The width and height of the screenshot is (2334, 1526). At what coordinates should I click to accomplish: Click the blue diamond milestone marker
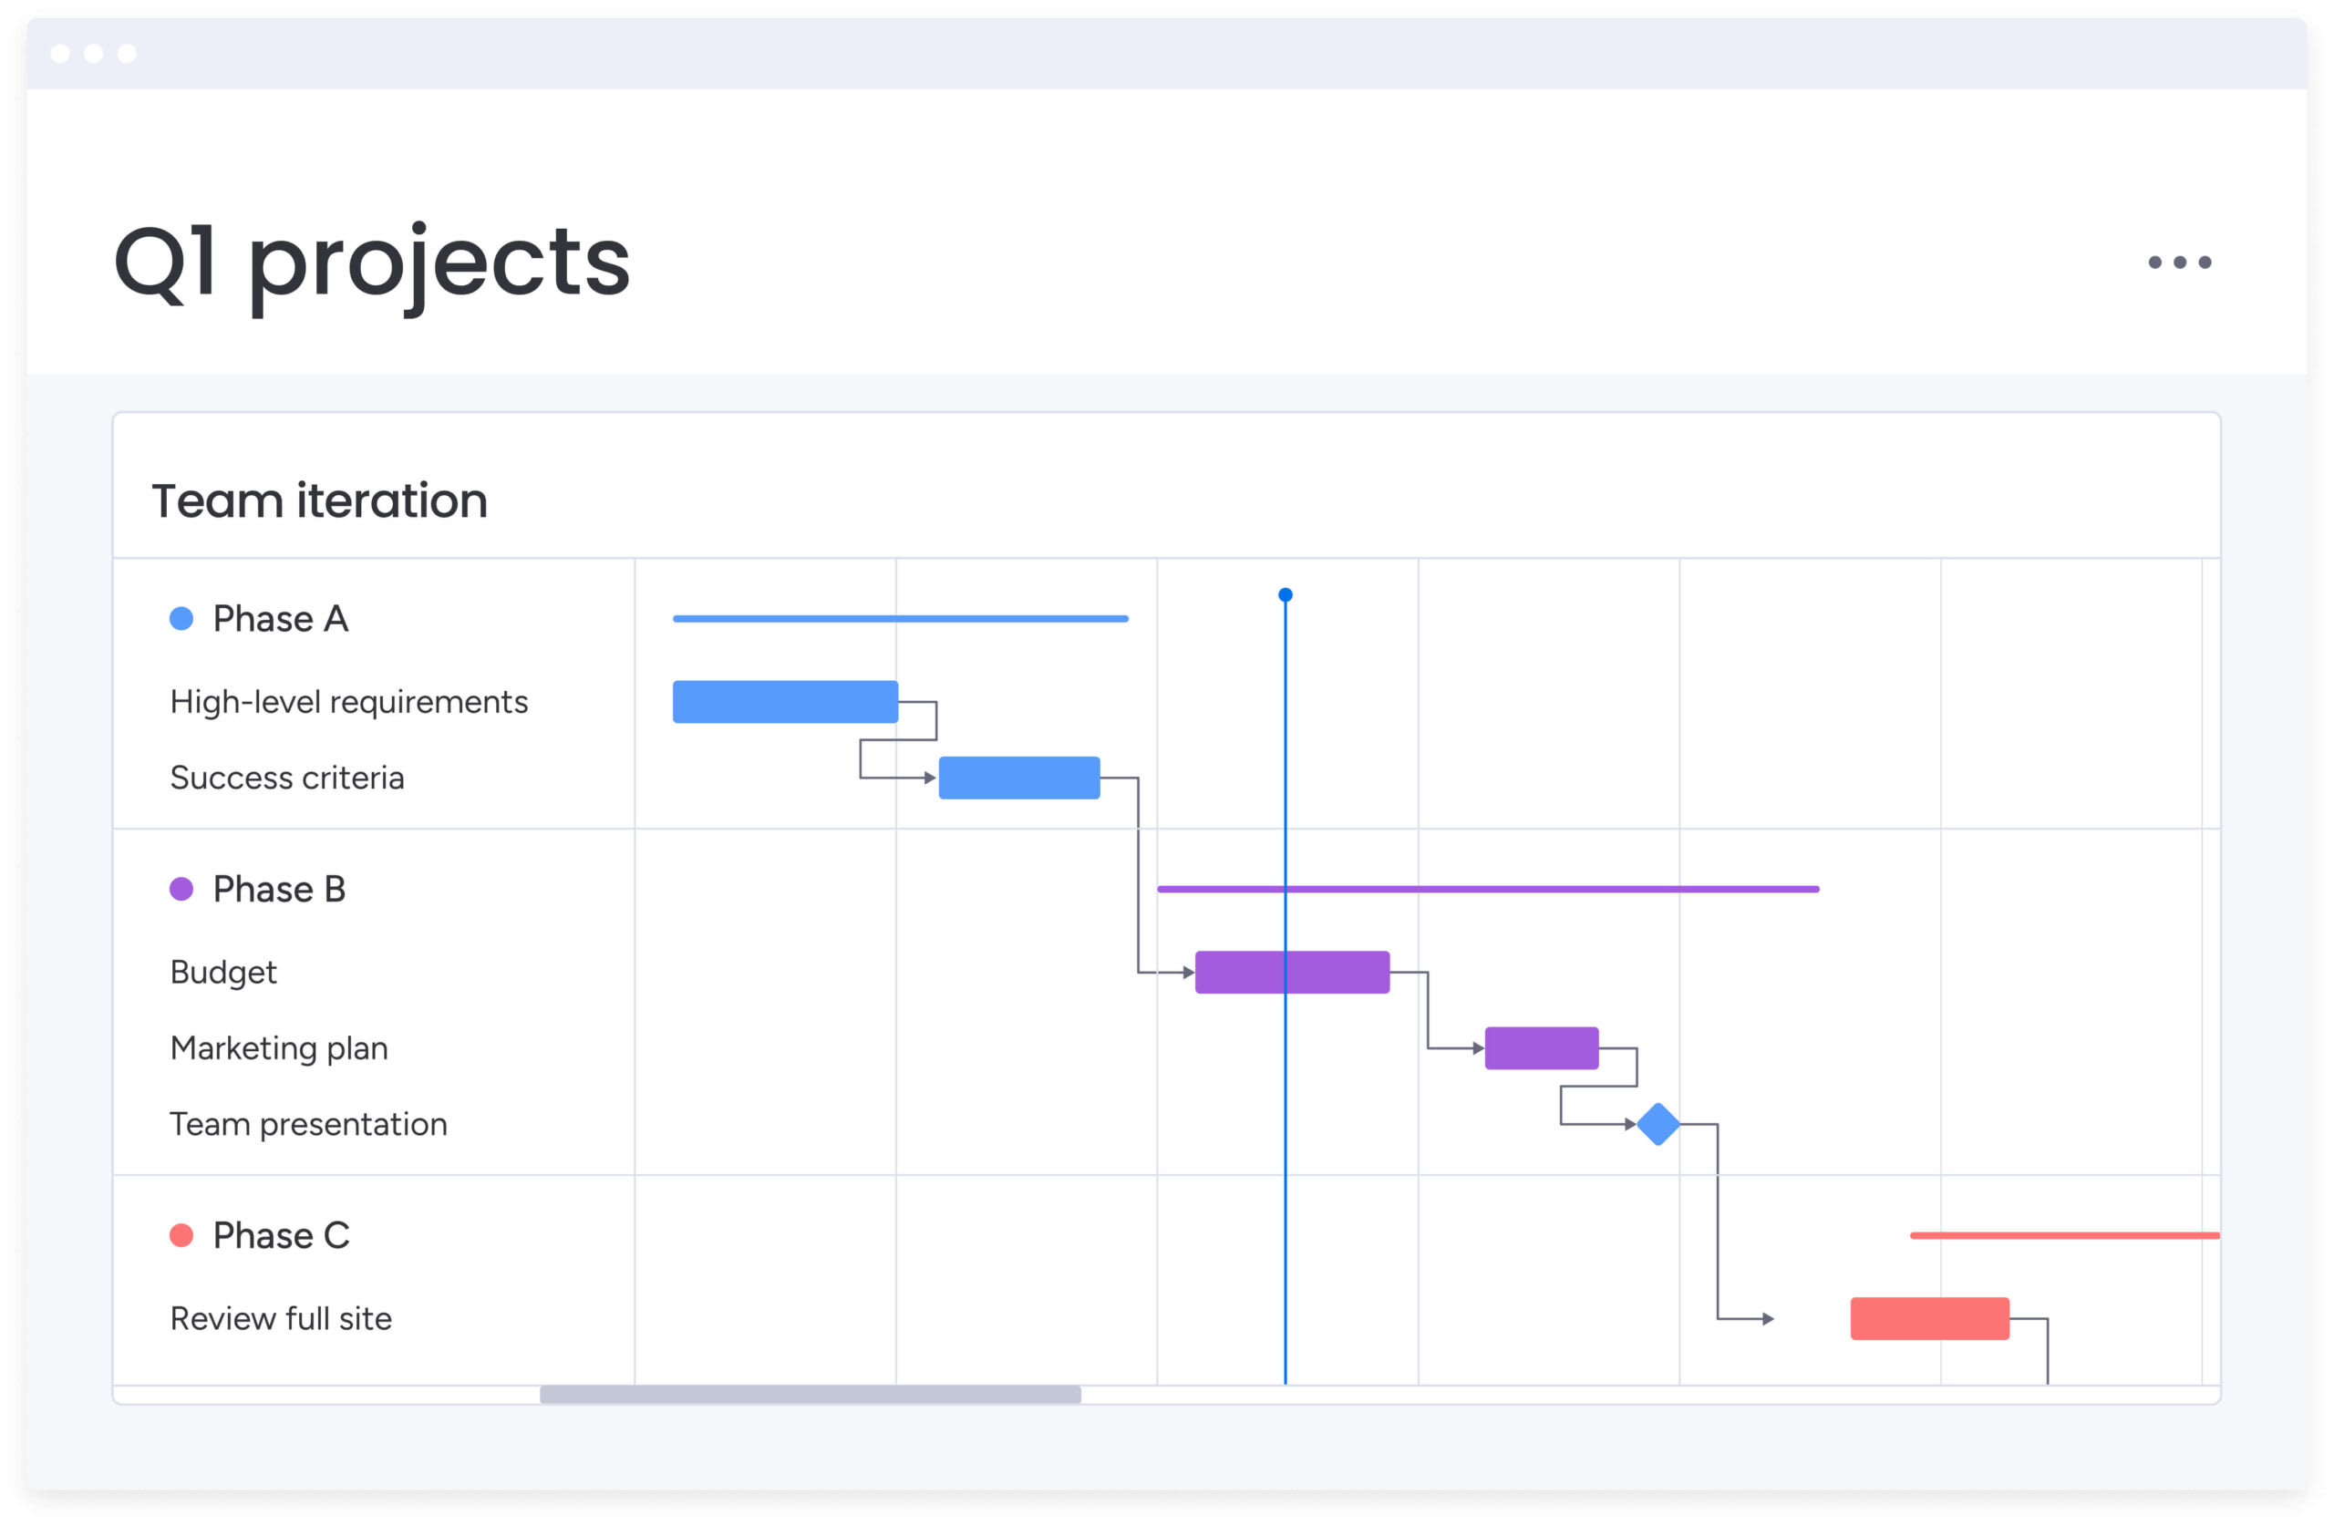click(1658, 1124)
